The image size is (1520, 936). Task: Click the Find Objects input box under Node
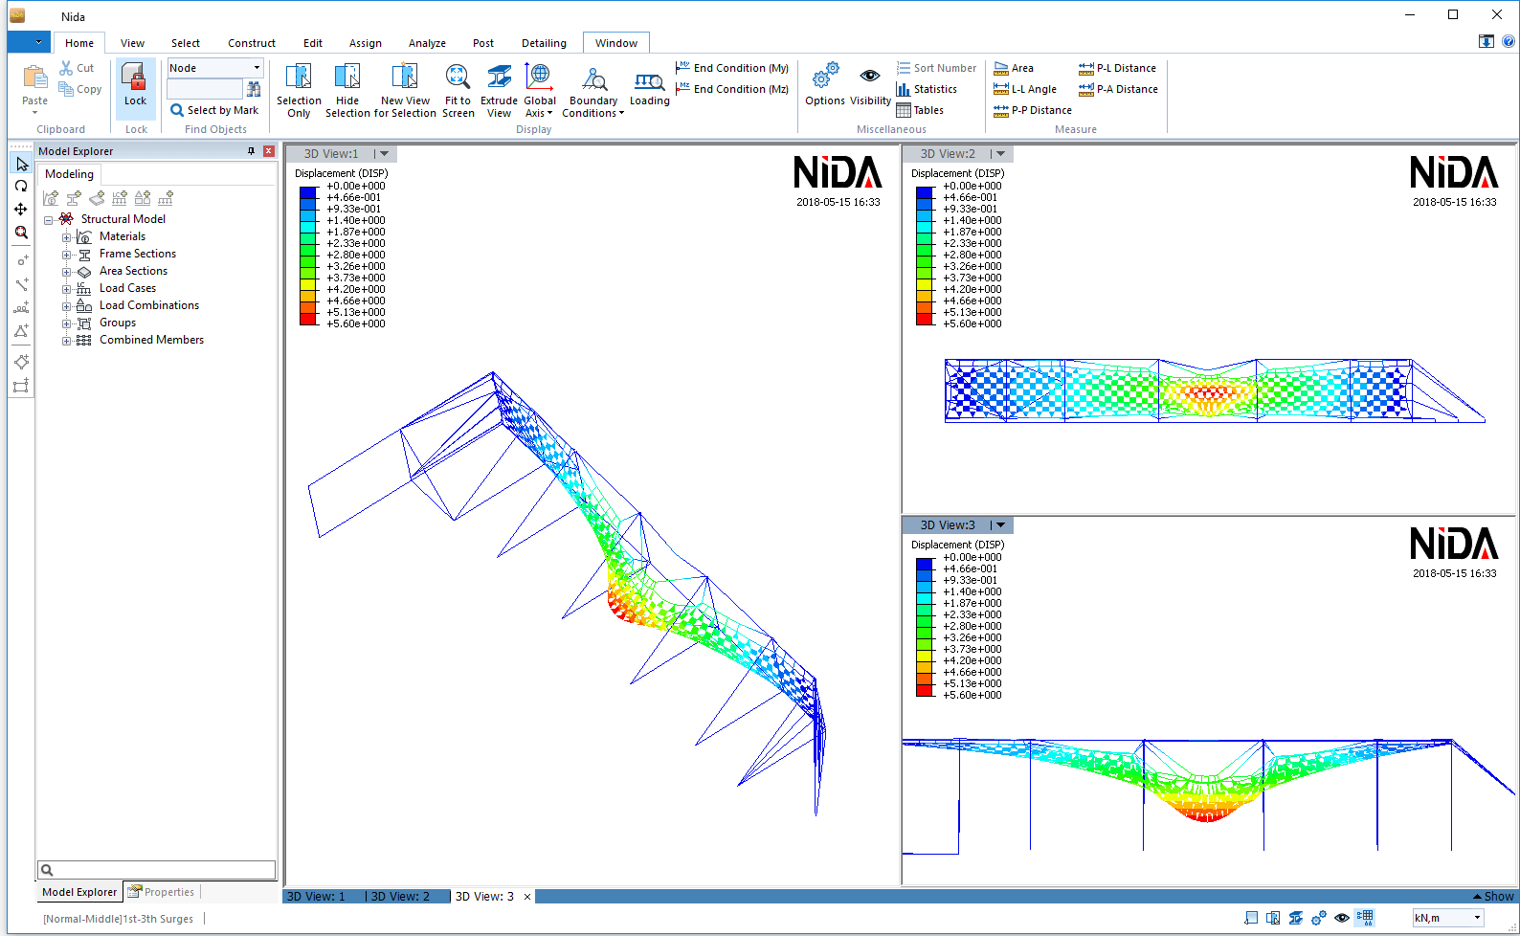pos(205,89)
